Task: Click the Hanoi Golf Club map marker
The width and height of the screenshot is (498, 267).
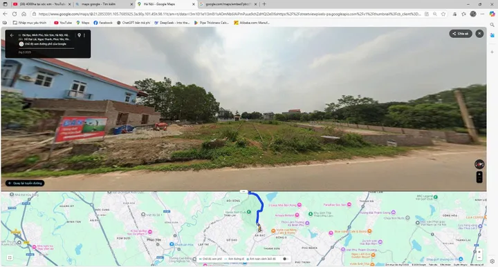Action: click(x=249, y=212)
